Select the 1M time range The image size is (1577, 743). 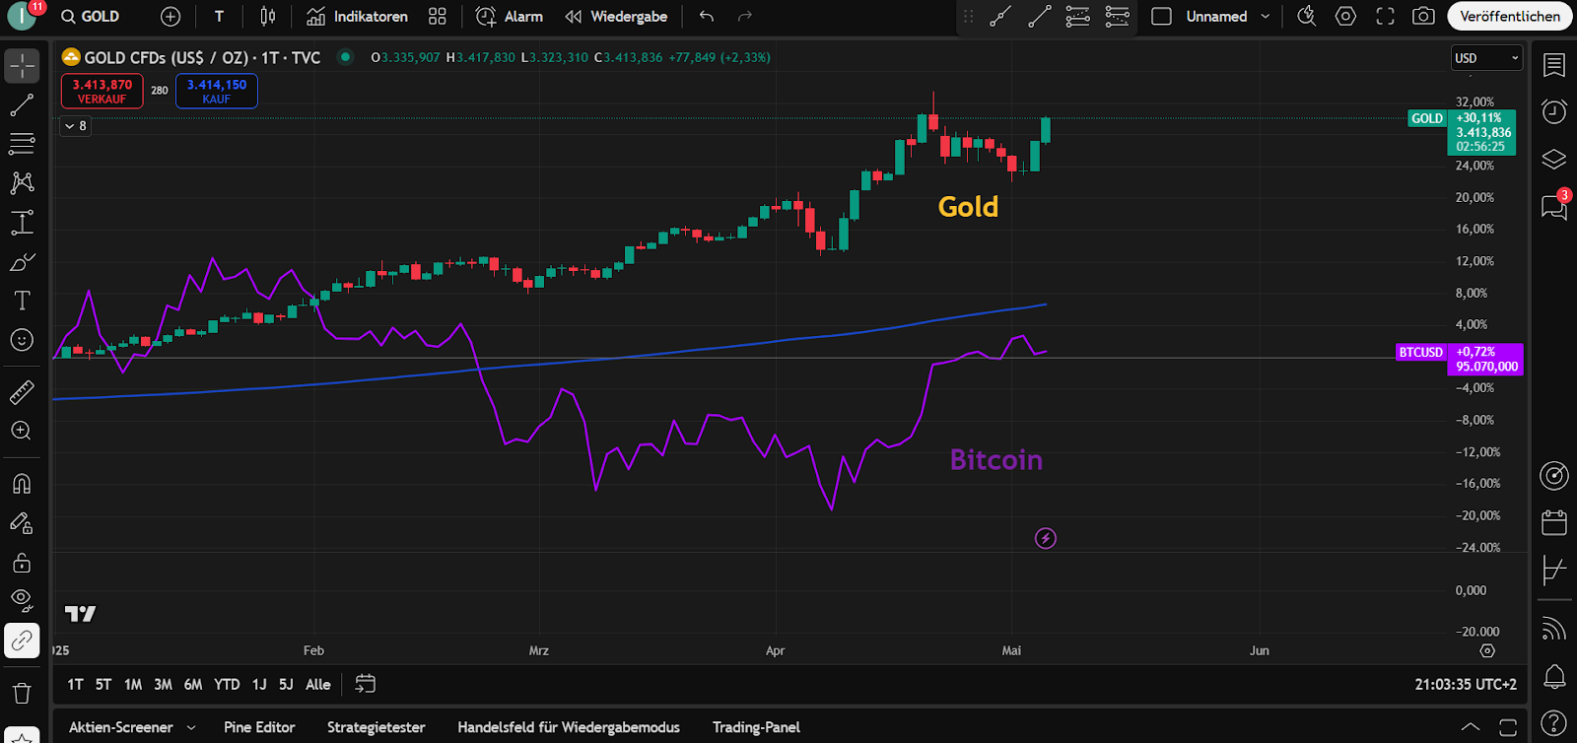click(133, 684)
